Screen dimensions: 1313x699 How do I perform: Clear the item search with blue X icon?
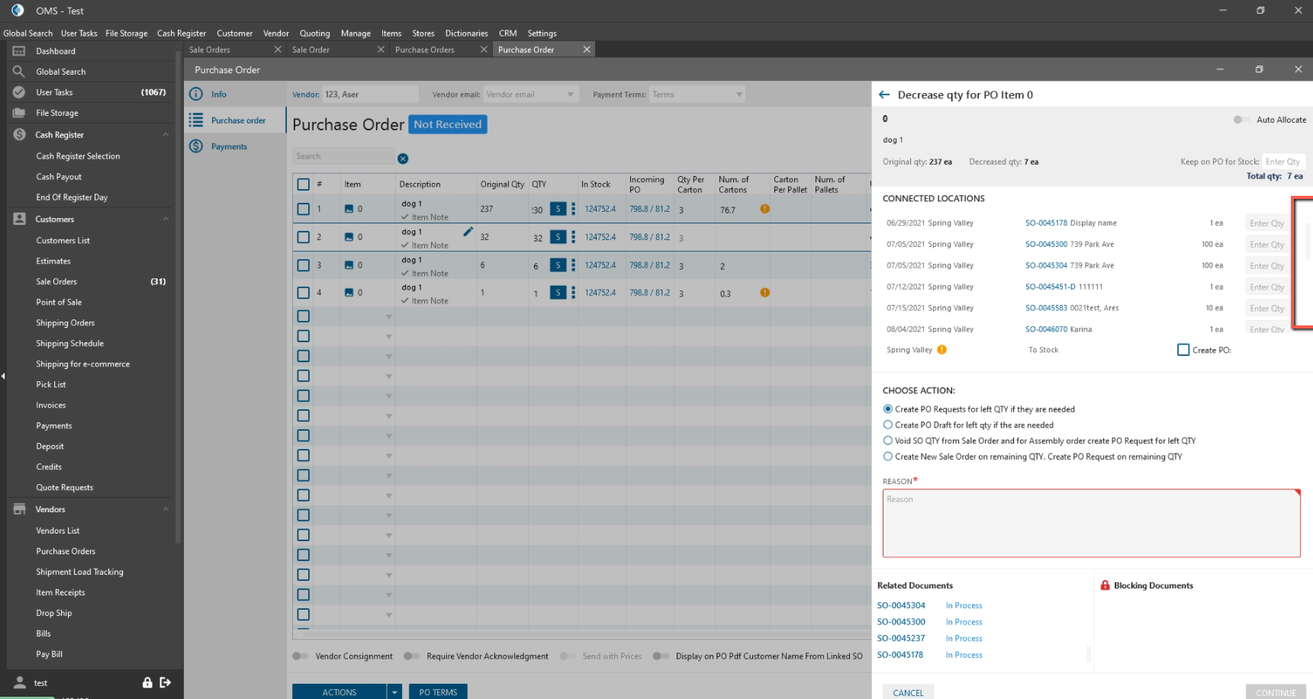click(403, 159)
